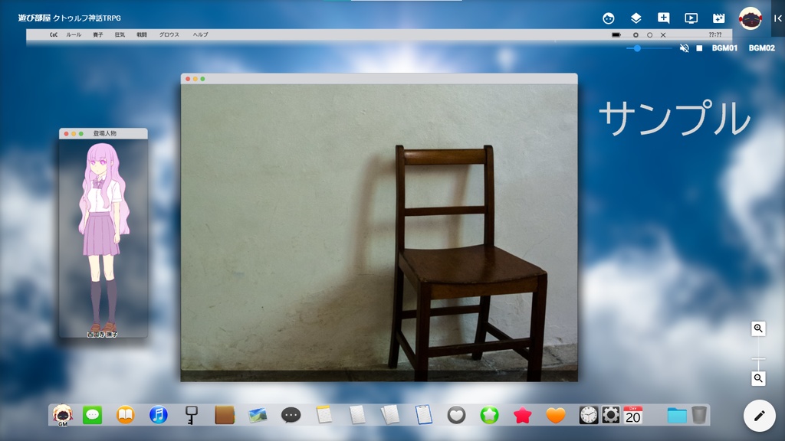Viewport: 785px width, 441px height.
Task: Open the green Messages dock icon
Action: pyautogui.click(x=92, y=415)
